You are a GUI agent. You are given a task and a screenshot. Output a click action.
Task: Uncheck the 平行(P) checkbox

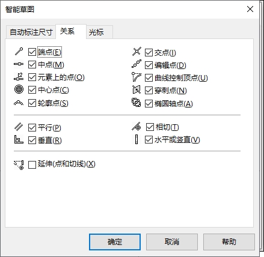click(32, 127)
